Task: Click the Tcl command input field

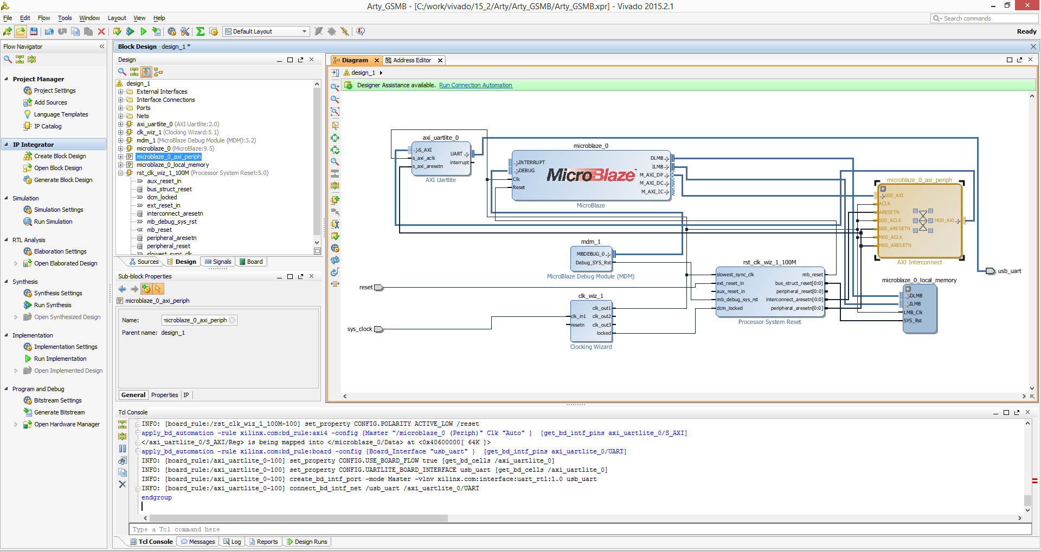Action: click(x=580, y=529)
